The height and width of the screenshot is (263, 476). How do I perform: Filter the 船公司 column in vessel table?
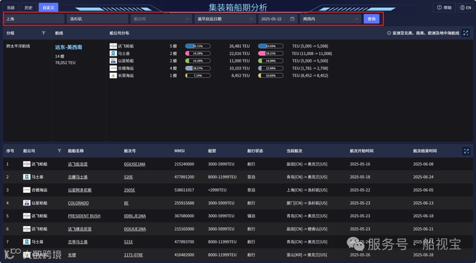59,151
